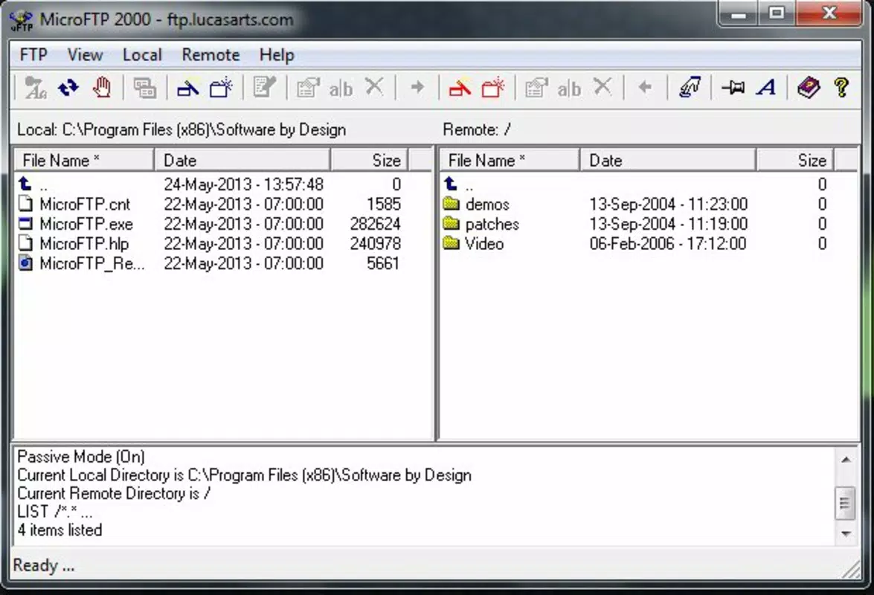Select MicroFTP.cnt in the local pane
This screenshot has width=874, height=595.
point(211,204)
